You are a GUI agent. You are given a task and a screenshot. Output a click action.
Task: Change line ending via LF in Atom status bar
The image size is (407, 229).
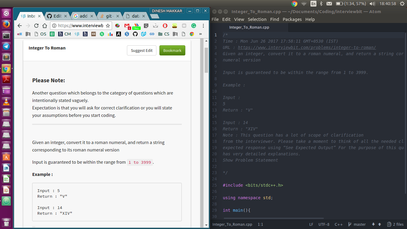[311, 225]
